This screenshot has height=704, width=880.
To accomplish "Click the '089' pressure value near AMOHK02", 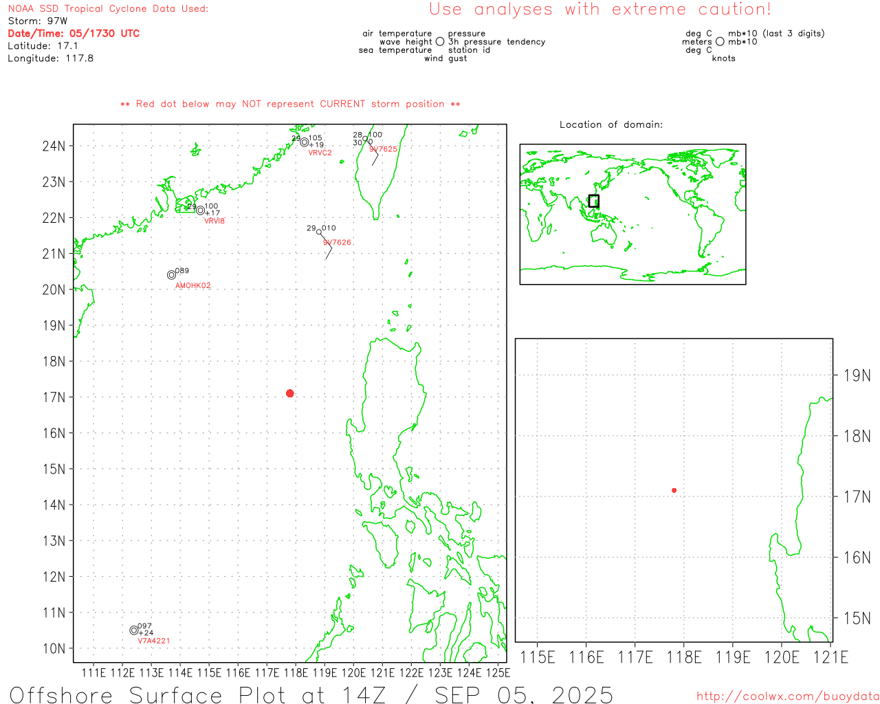I will coord(182,271).
